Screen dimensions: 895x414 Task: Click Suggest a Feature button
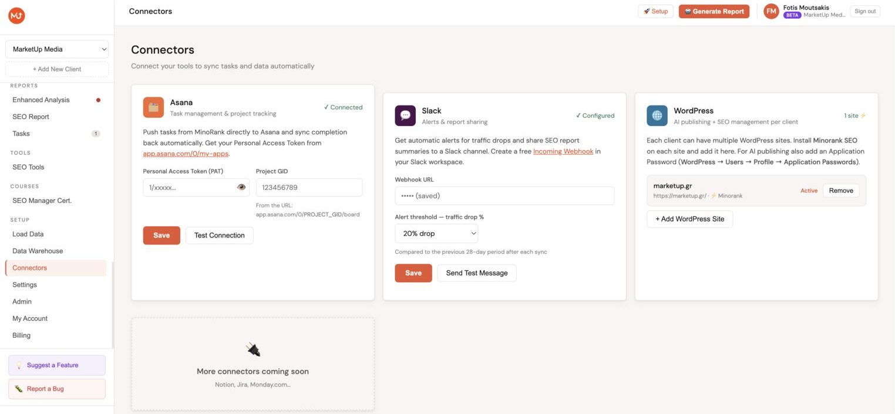pyautogui.click(x=57, y=365)
